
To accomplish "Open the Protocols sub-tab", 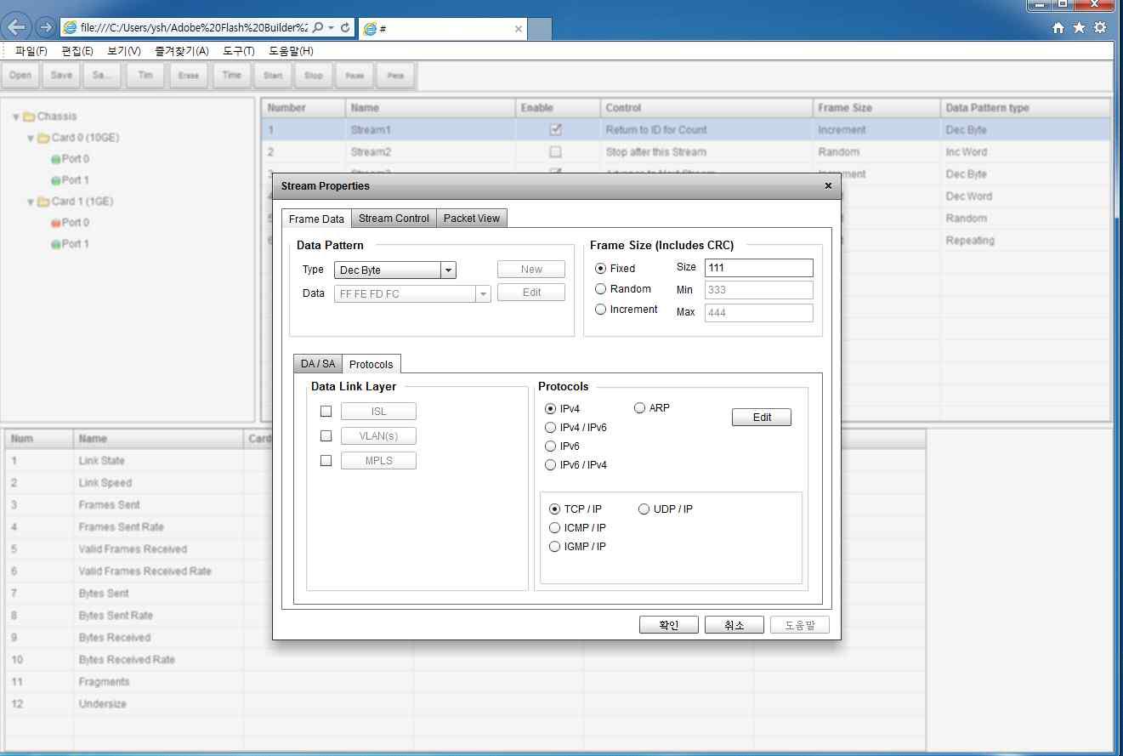I will click(x=371, y=364).
